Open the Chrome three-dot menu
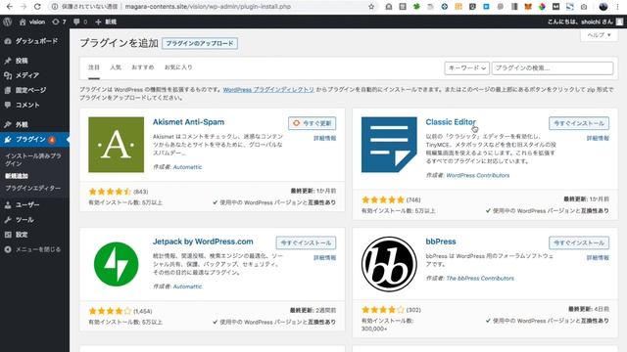627x352 pixels. point(618,7)
